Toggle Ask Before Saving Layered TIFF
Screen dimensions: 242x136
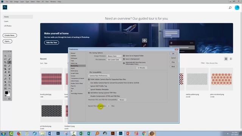pos(89,93)
